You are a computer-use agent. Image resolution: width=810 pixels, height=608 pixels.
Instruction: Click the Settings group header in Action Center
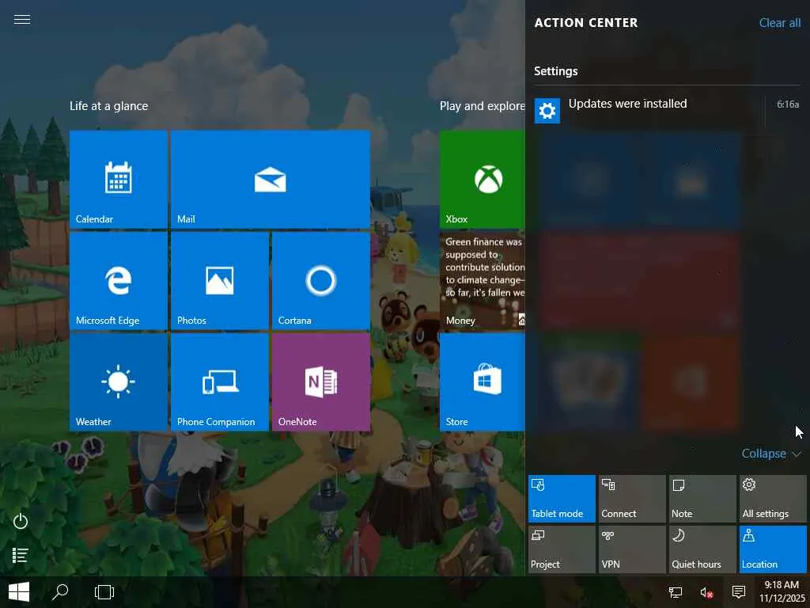click(x=556, y=70)
